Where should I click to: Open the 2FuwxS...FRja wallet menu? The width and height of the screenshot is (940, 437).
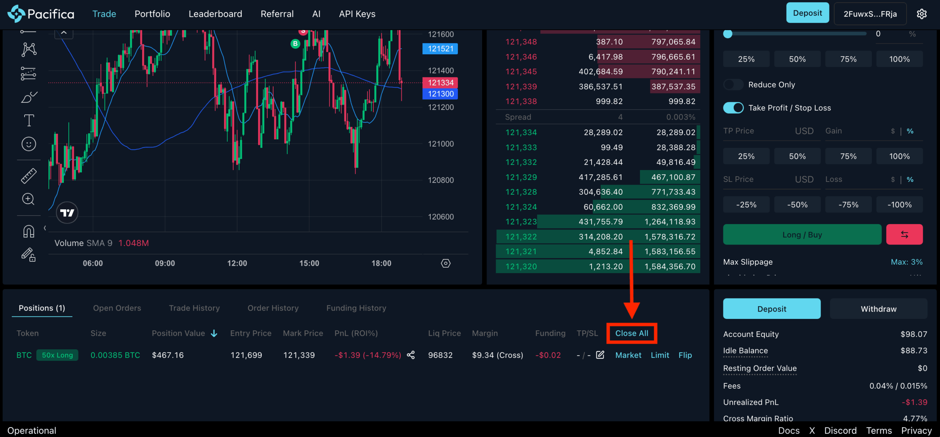(x=870, y=14)
